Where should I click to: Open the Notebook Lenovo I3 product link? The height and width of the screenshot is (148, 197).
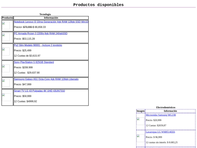pyautogui.click(x=51, y=22)
